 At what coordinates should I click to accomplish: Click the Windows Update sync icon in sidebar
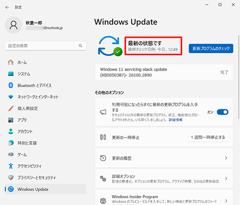click(x=11, y=189)
